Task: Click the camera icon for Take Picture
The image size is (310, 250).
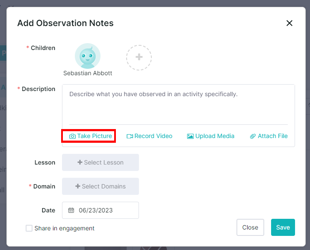Action: [73, 136]
